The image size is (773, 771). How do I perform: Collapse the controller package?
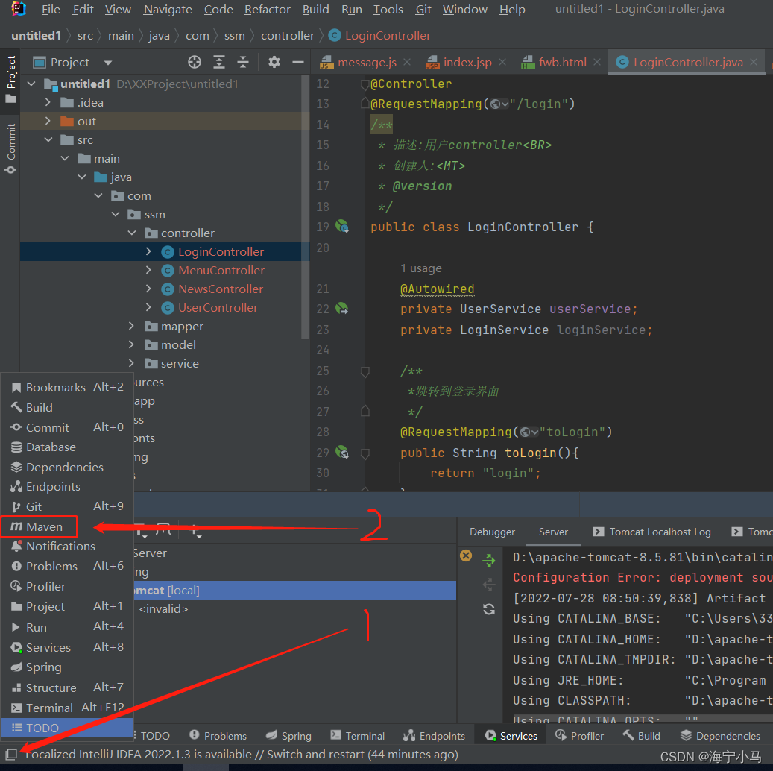(132, 233)
